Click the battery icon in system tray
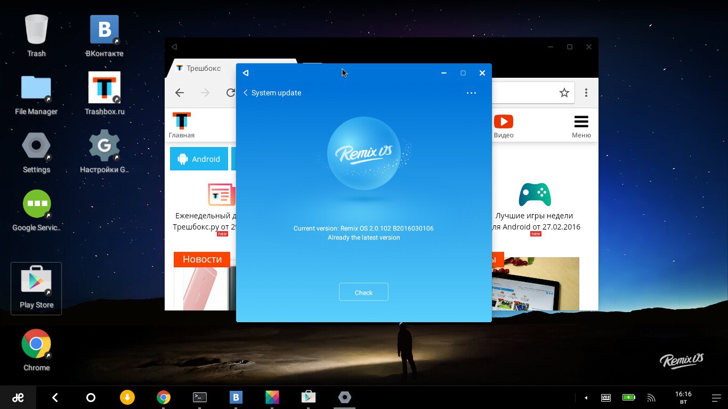Image resolution: width=728 pixels, height=409 pixels. 629,397
